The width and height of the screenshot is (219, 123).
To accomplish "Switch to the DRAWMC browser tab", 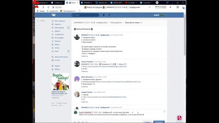I will [87, 3].
